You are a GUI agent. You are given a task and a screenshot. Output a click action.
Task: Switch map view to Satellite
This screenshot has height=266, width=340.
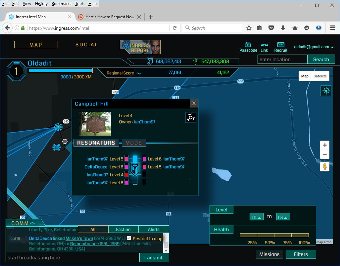(x=320, y=76)
